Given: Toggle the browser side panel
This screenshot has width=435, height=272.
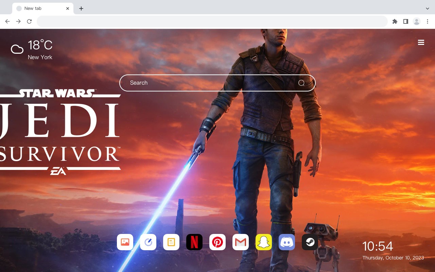Looking at the screenshot, I should [x=405, y=21].
